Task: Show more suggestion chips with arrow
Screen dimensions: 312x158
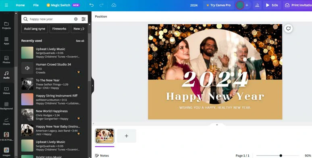Action: click(83, 29)
